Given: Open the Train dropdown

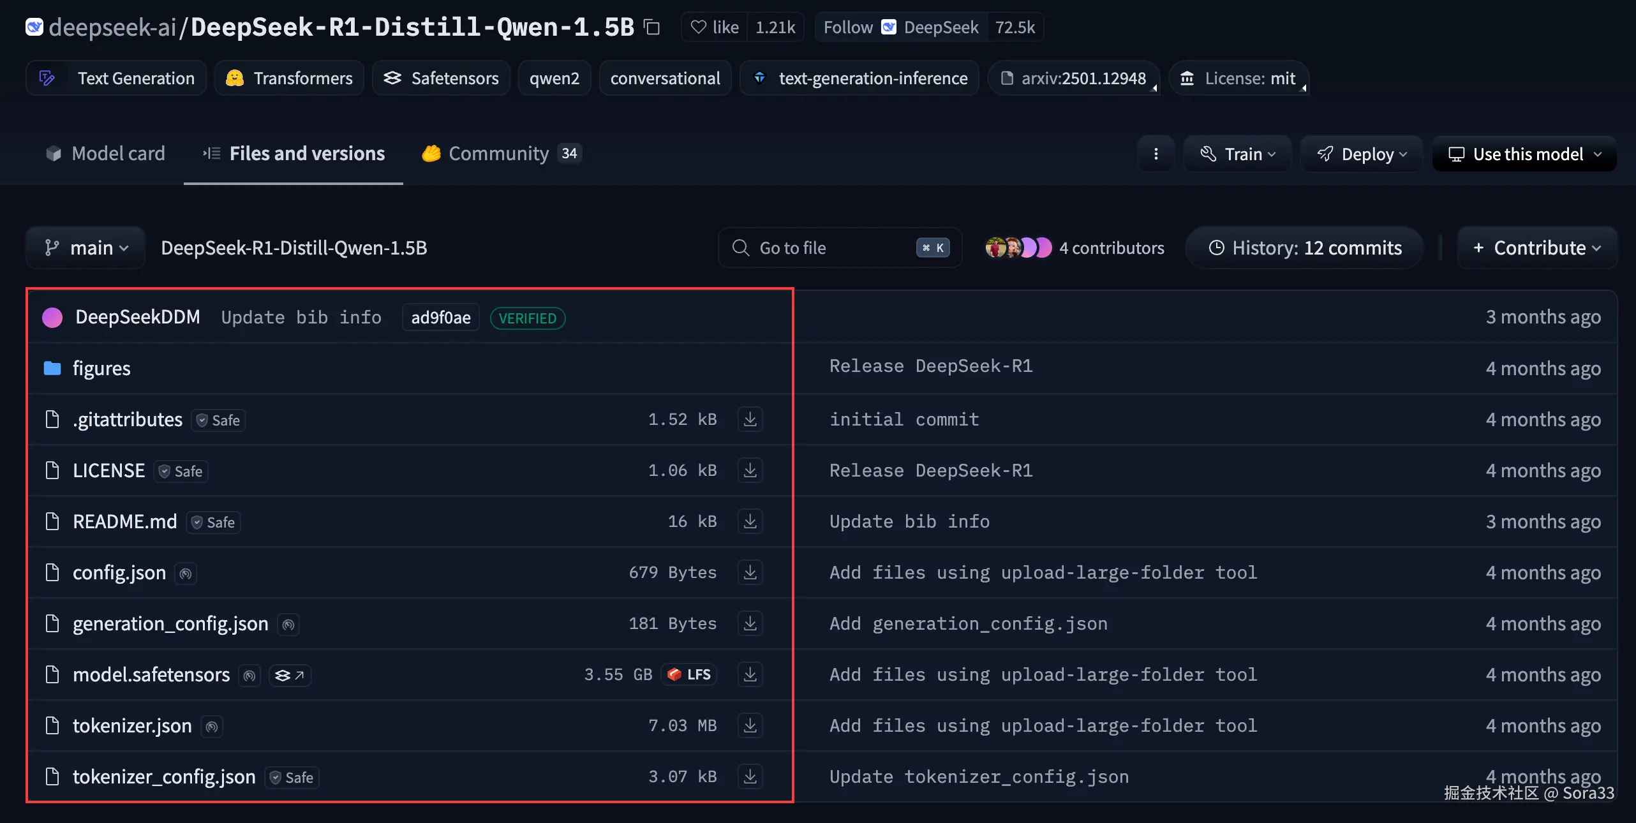Looking at the screenshot, I should point(1237,154).
